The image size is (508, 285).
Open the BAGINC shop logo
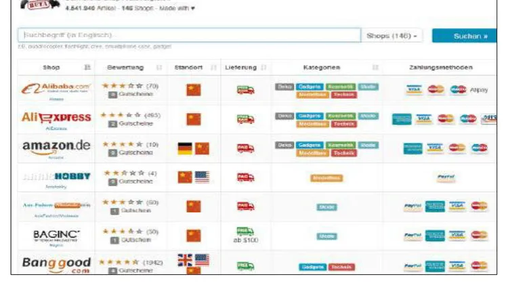[56, 236]
